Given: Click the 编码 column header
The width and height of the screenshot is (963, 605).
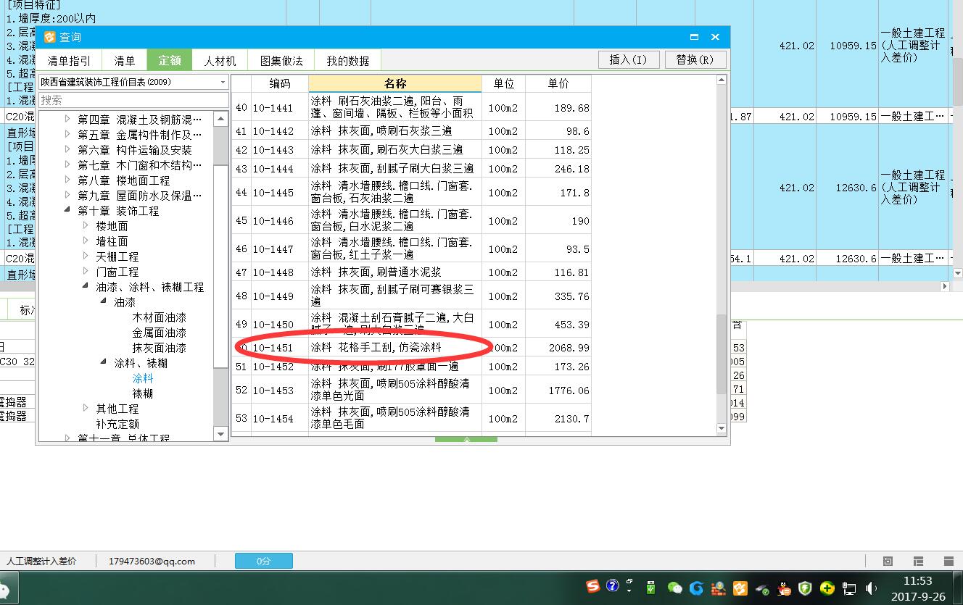Looking at the screenshot, I should (x=280, y=83).
